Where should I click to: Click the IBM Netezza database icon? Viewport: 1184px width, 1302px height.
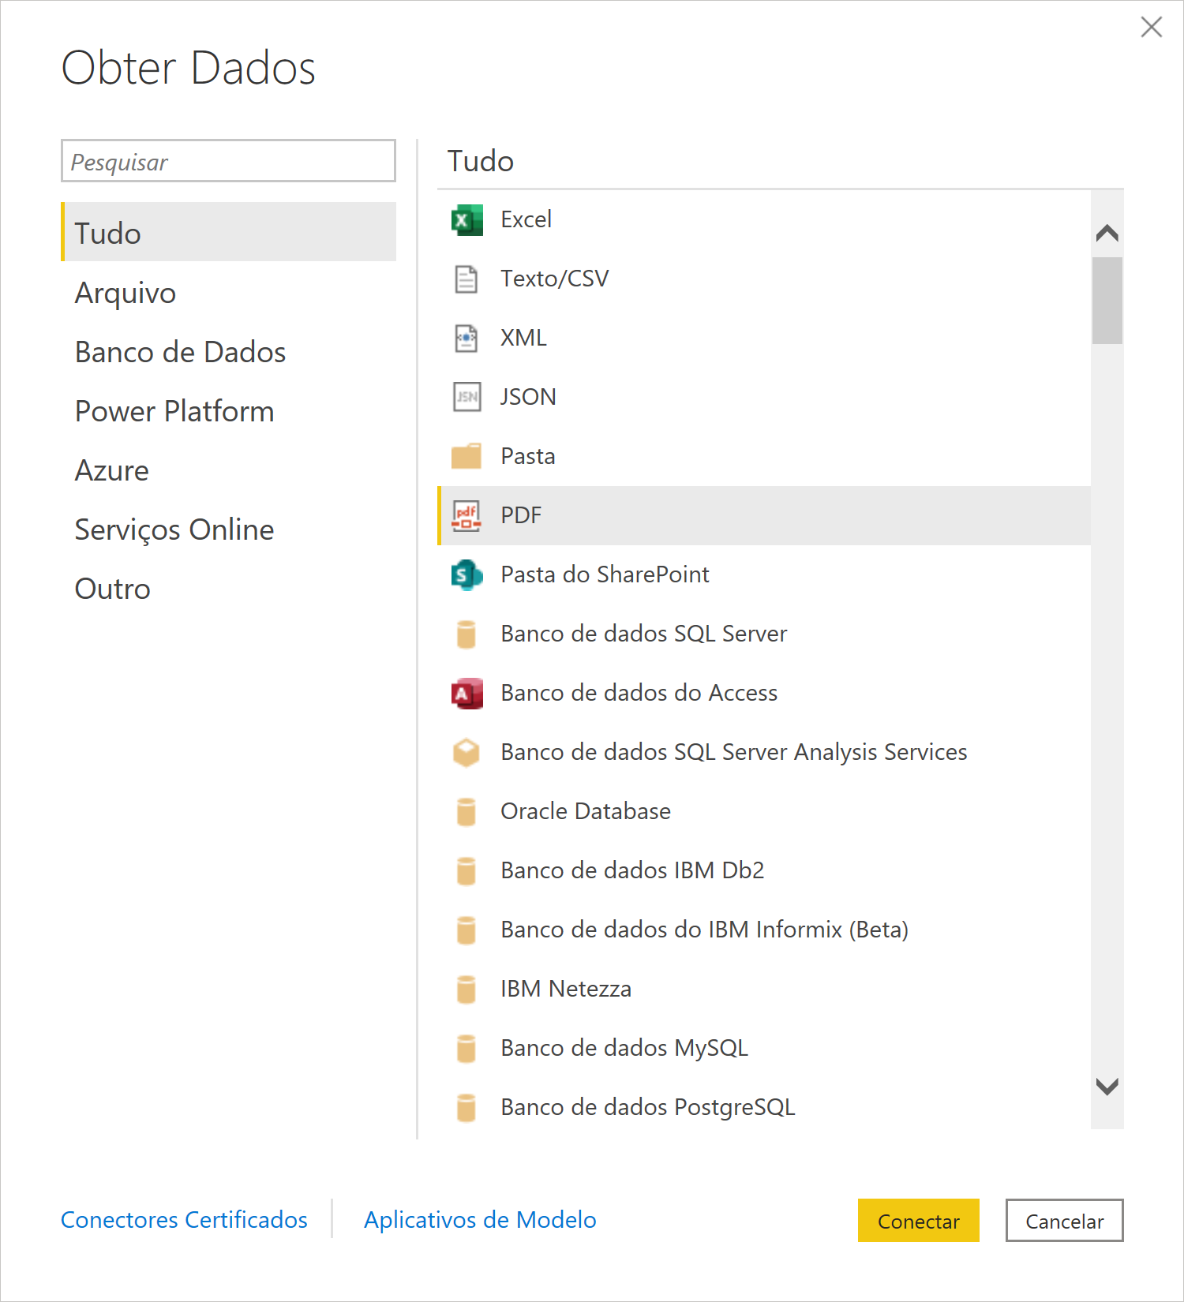(x=466, y=989)
